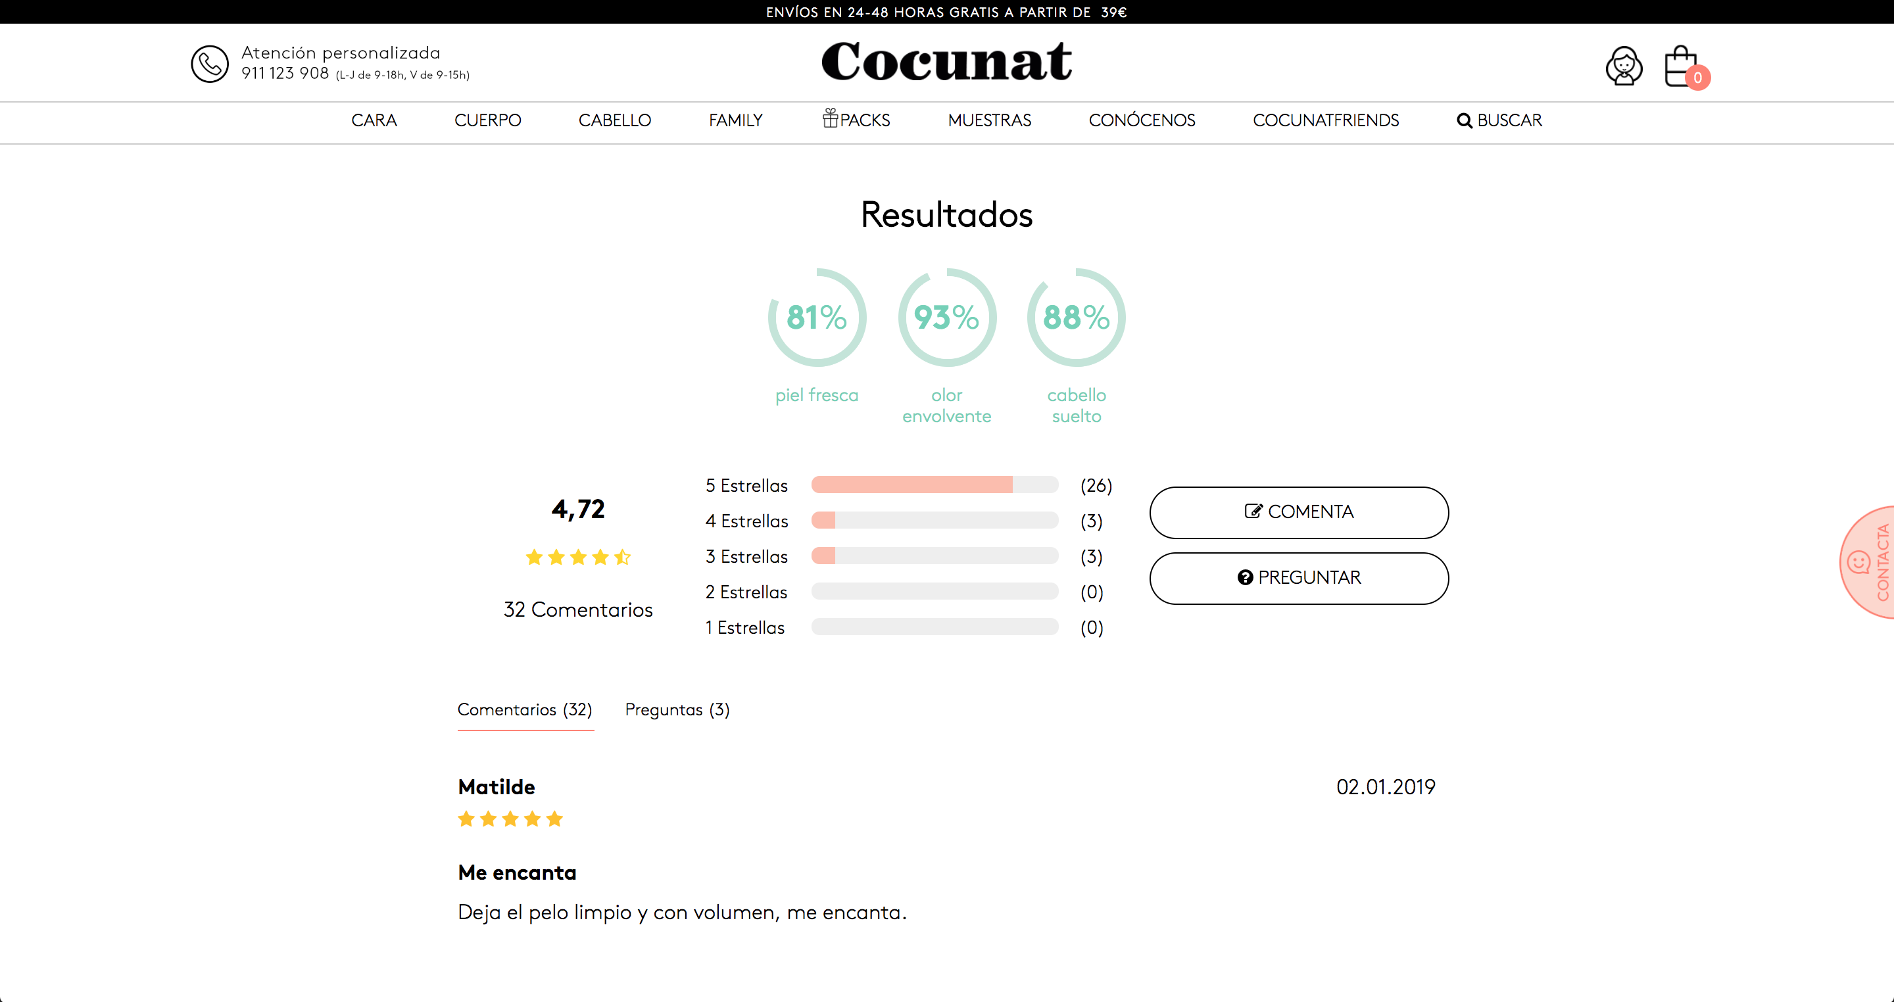Select the Preguntas (3) tab
1894x1002 pixels.
(677, 710)
